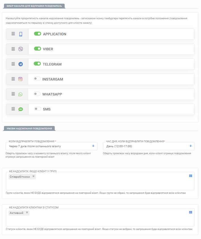
Task: Click the blue phone application icon
Action: coord(21,34)
